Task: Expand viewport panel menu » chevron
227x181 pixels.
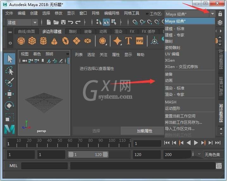Action: click(x=68, y=54)
